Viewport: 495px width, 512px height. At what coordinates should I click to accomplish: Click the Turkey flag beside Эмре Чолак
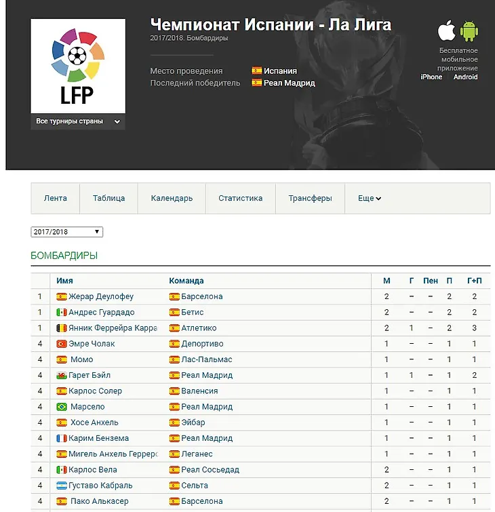pyautogui.click(x=62, y=344)
